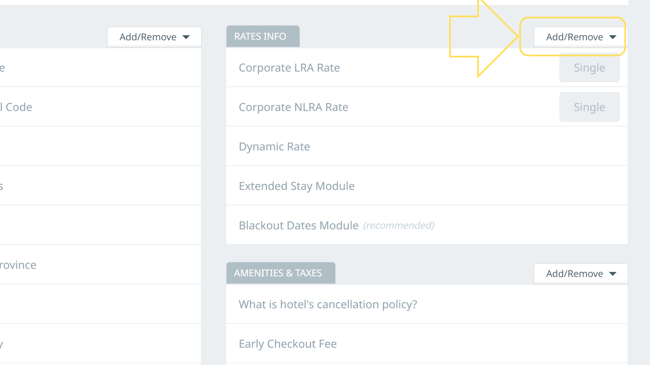Click Single button for Corporate LRA Rate
Screen dimensions: 650x365
[589, 68]
